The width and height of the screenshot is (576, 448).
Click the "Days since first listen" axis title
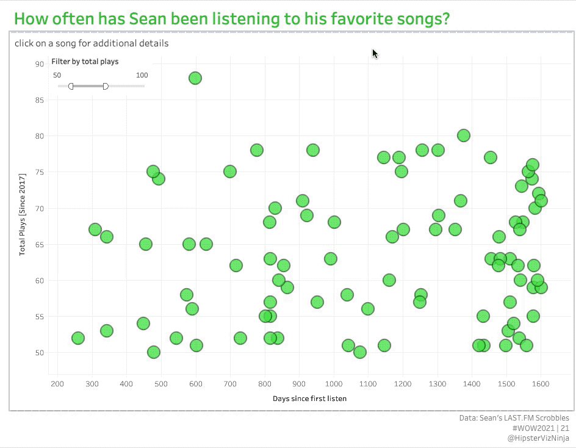[x=310, y=399]
